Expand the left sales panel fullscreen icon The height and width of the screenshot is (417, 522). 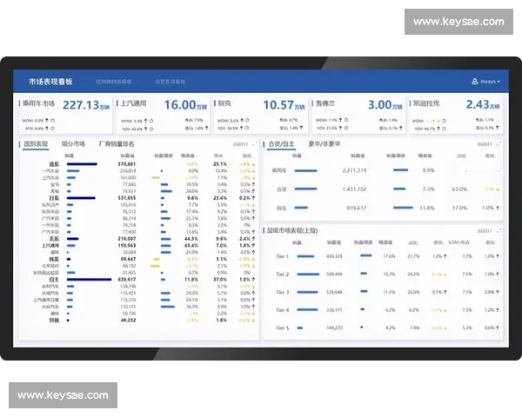[254, 144]
